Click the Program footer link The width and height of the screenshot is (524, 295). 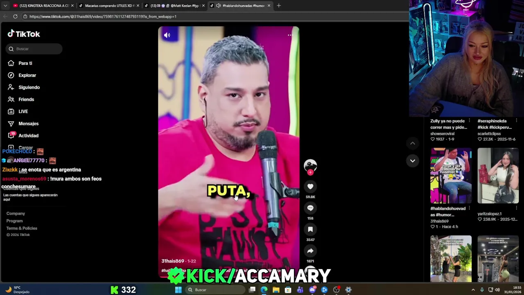pos(14,221)
